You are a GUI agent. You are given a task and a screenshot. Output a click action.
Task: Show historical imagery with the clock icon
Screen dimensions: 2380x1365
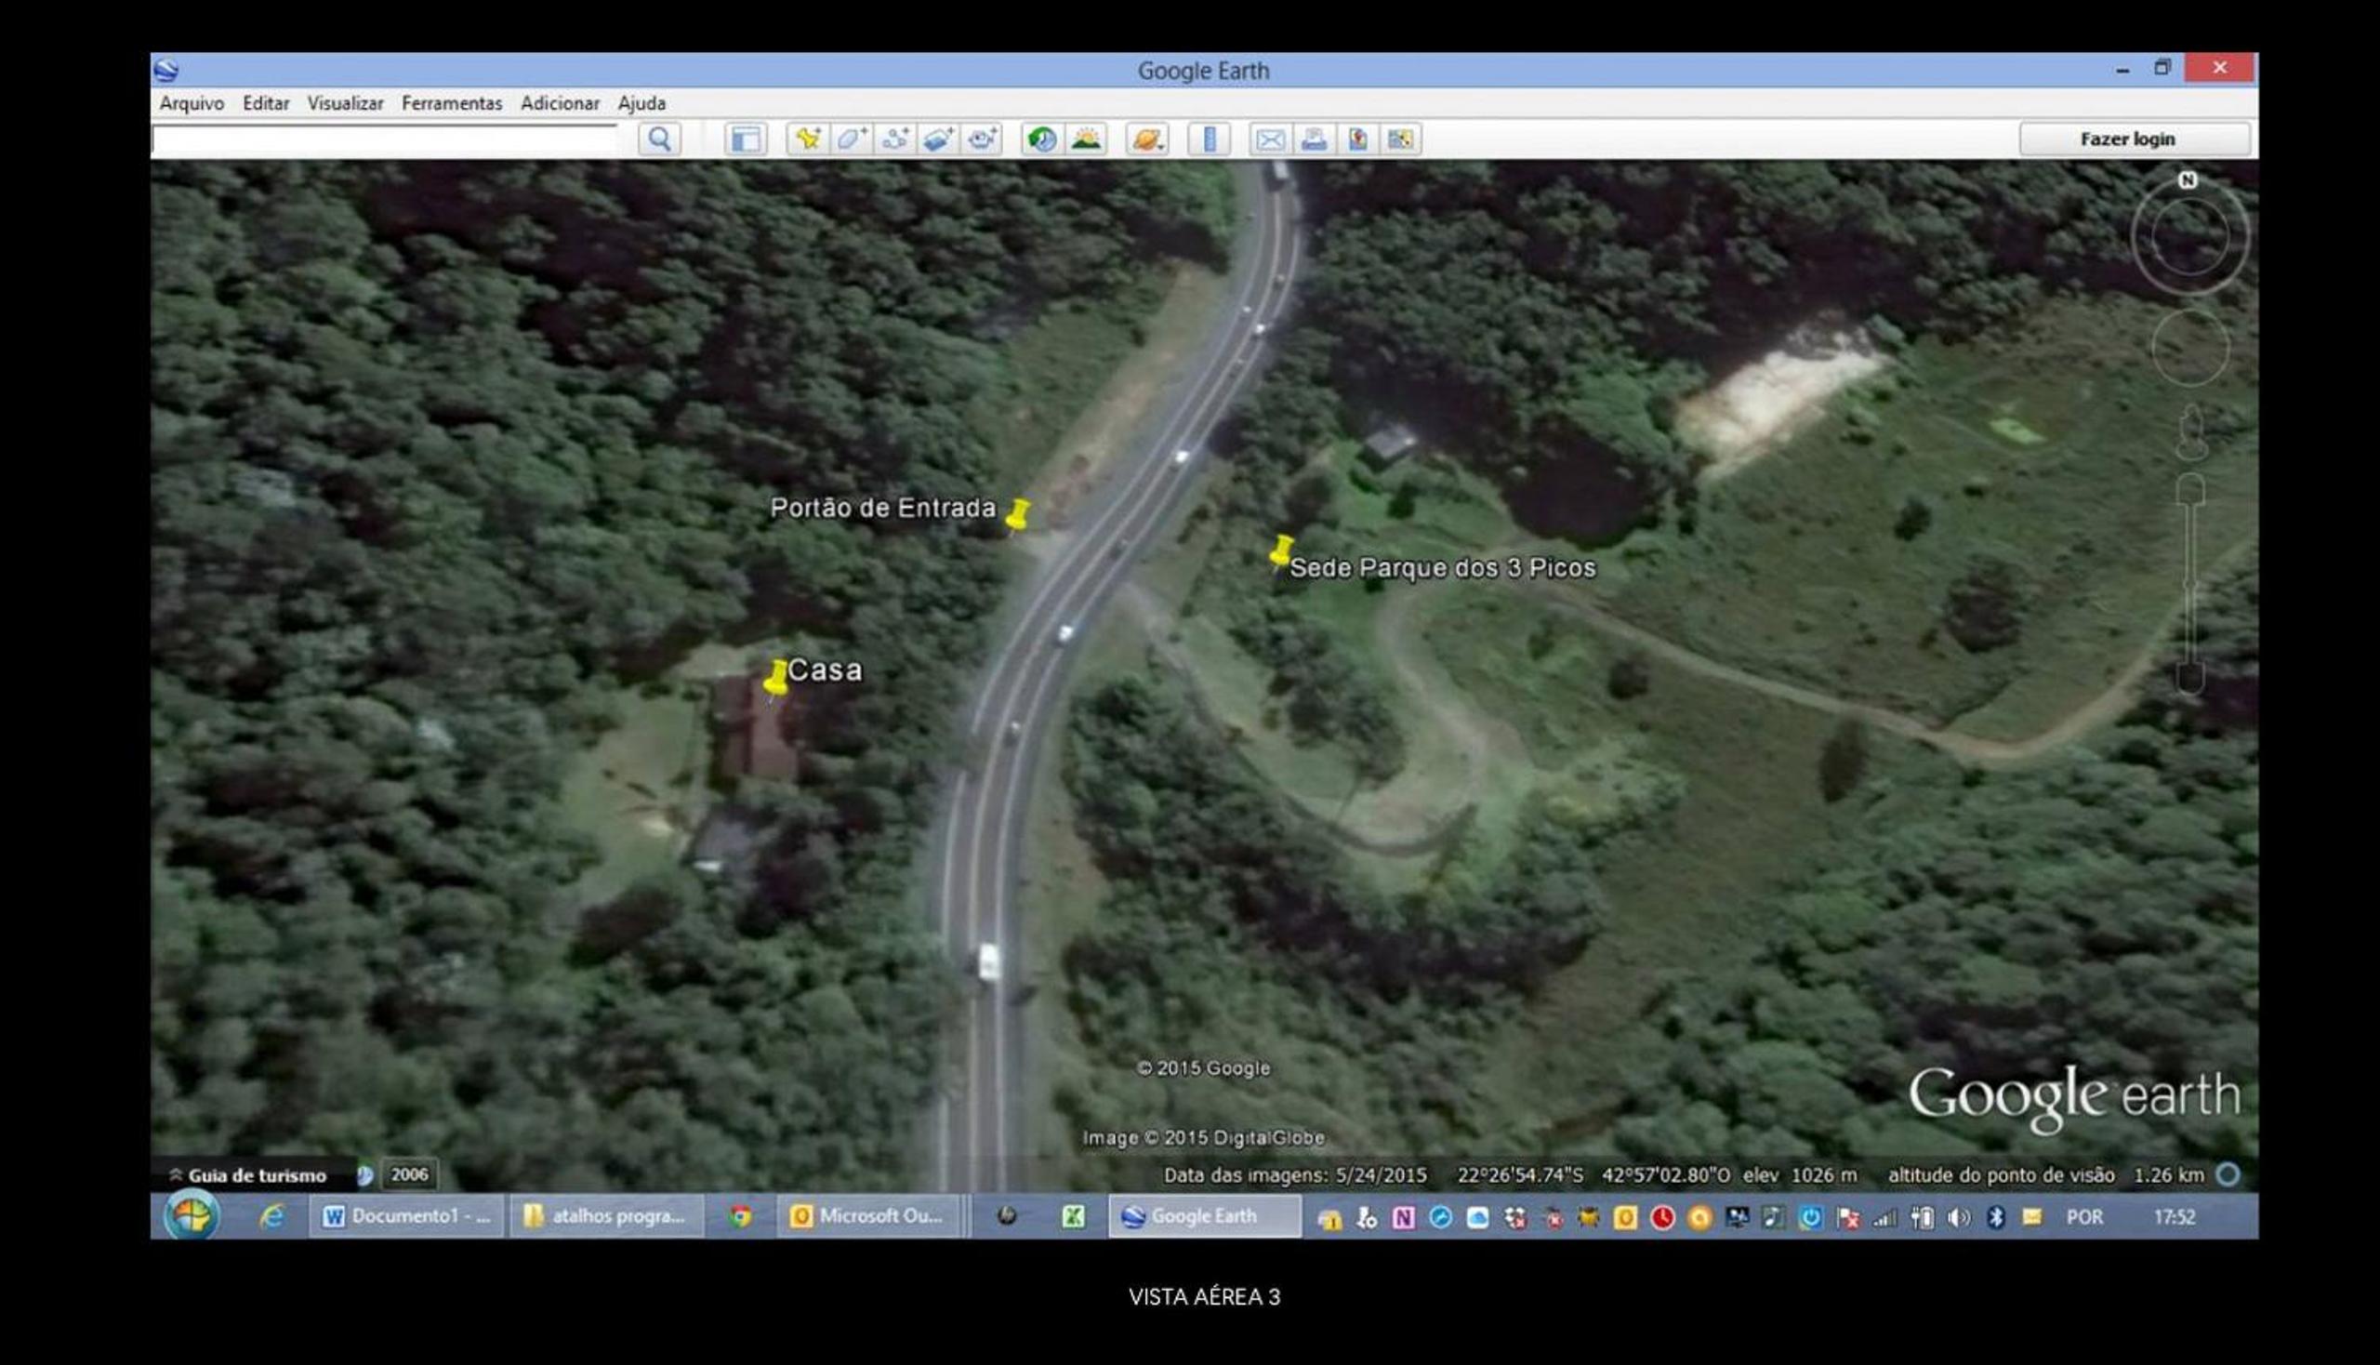point(1042,139)
